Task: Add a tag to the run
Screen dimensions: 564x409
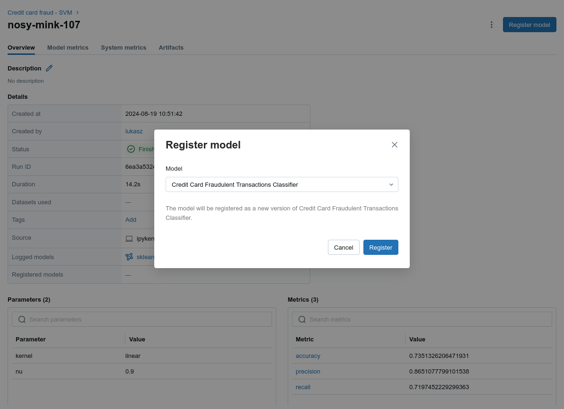Action: [x=131, y=219]
